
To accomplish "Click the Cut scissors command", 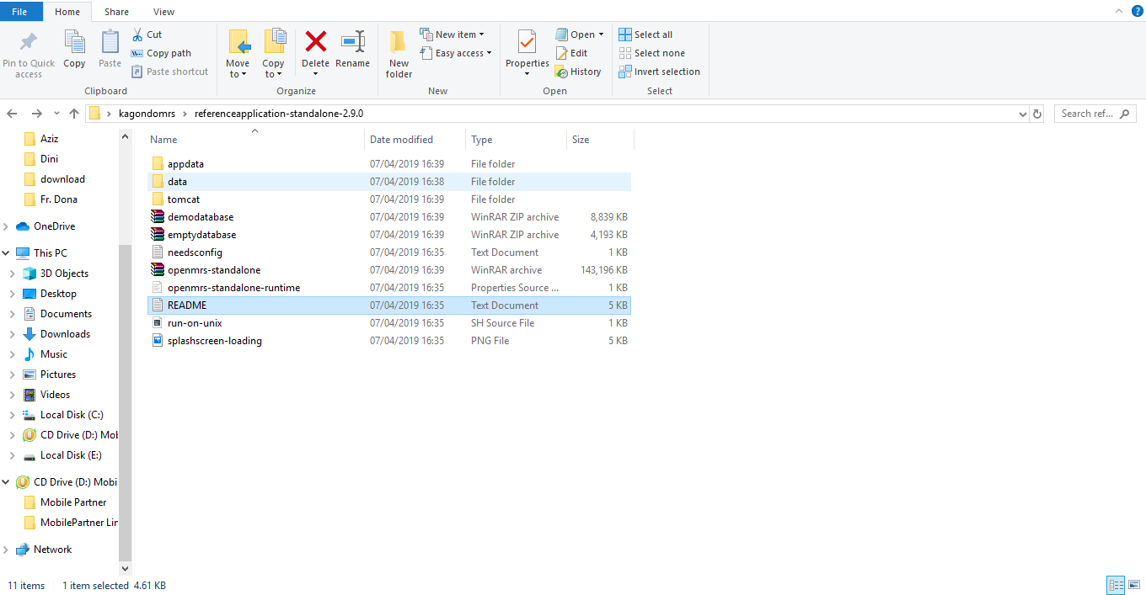I will point(147,35).
